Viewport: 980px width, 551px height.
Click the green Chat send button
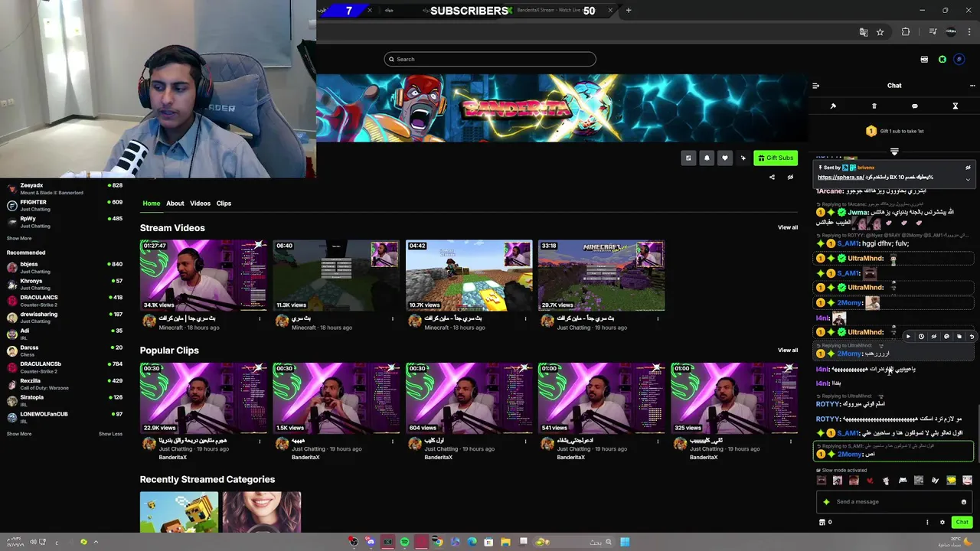(x=962, y=523)
